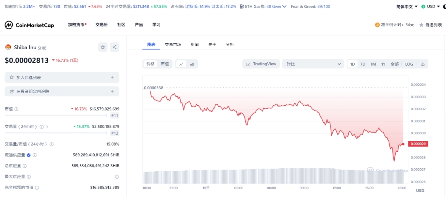Open the 对比 compare dropdown
Image resolution: width=446 pixels, height=197 pixels.
pyautogui.click(x=313, y=64)
